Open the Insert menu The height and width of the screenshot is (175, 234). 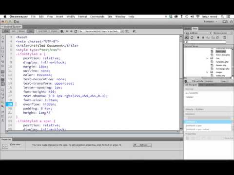pos(59,17)
